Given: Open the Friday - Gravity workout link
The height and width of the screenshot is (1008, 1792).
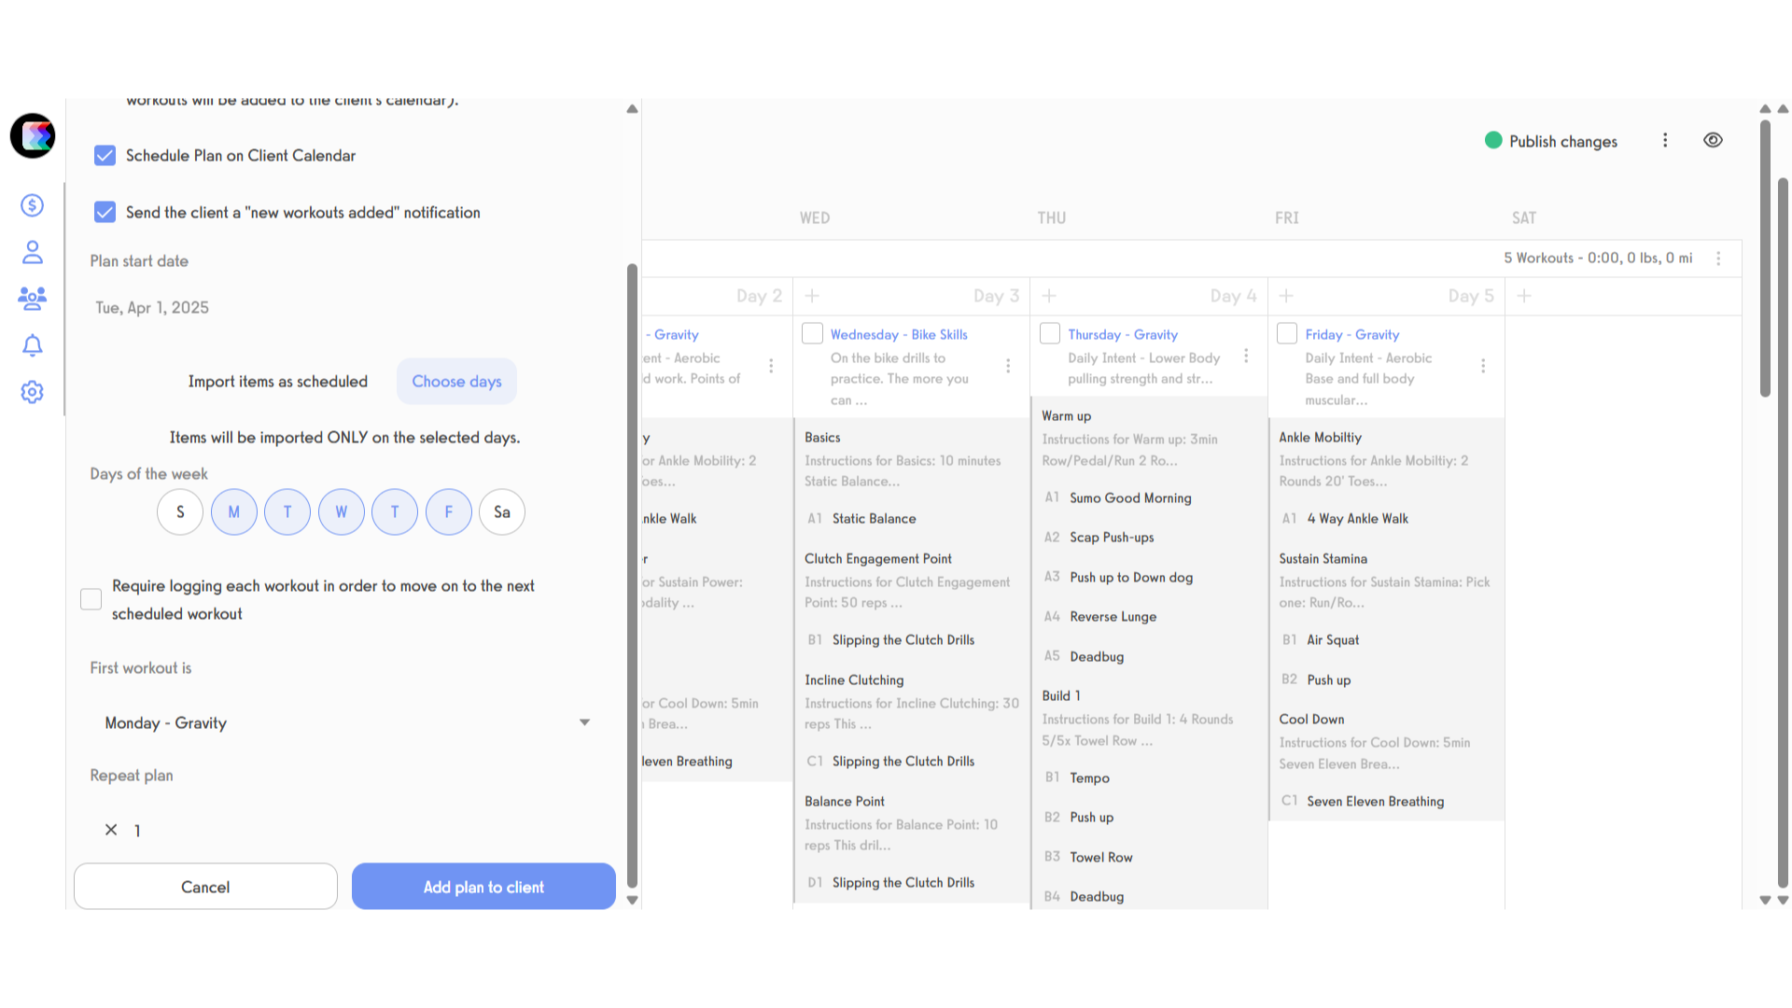Looking at the screenshot, I should 1352,334.
